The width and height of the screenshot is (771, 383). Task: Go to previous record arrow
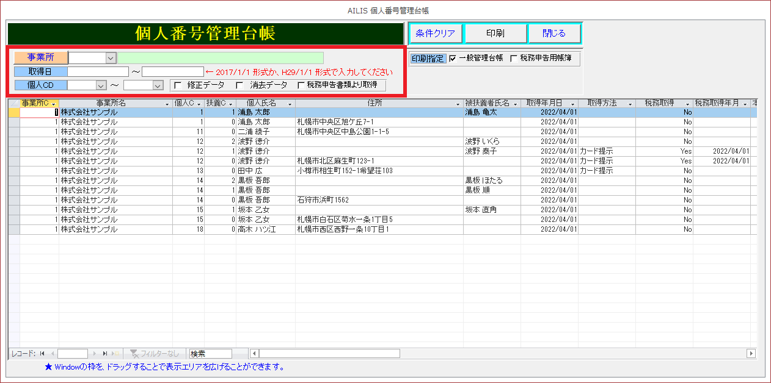pyautogui.click(x=52, y=353)
